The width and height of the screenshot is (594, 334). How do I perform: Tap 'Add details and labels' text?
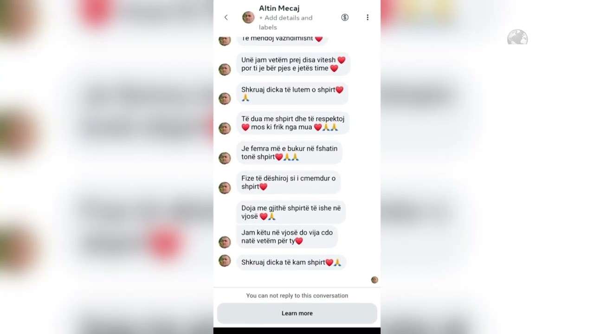[x=286, y=22]
